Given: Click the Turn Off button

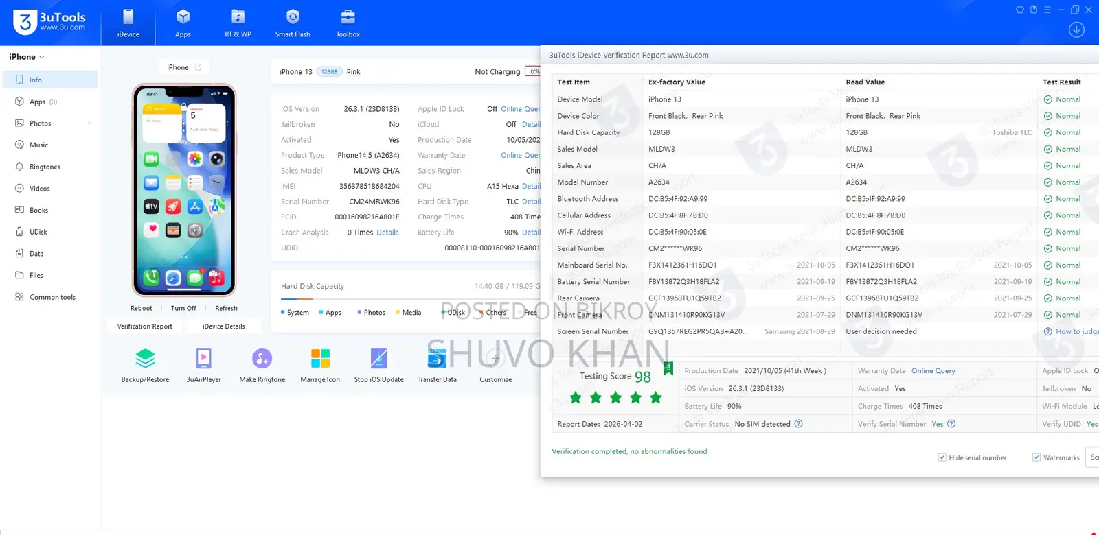Looking at the screenshot, I should tap(183, 308).
